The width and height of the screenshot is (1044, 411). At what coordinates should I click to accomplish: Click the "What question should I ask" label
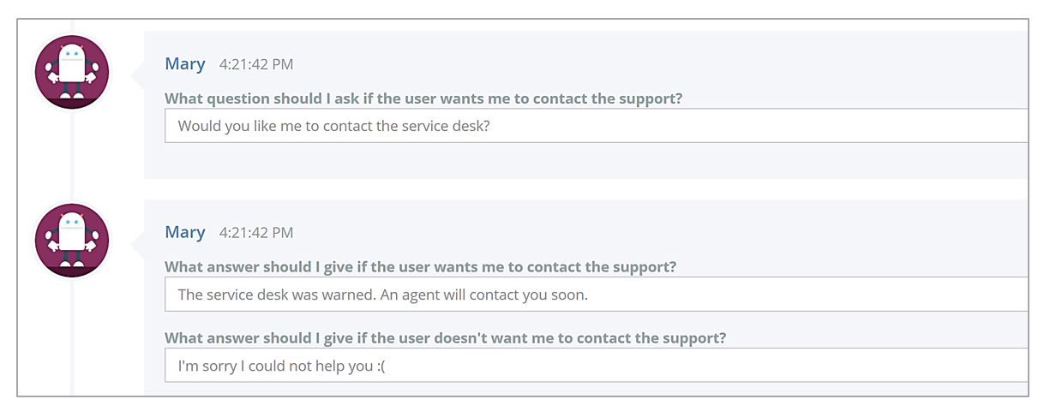423,98
